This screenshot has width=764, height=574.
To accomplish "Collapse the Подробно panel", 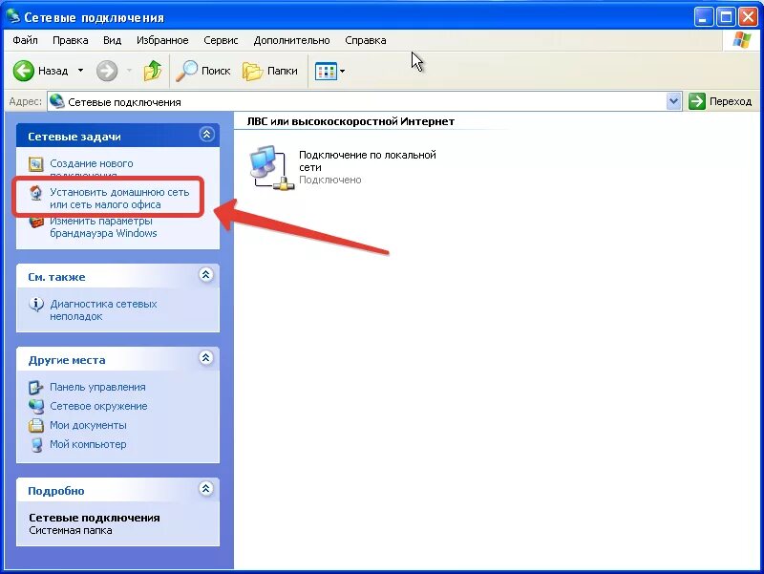I will pyautogui.click(x=206, y=488).
